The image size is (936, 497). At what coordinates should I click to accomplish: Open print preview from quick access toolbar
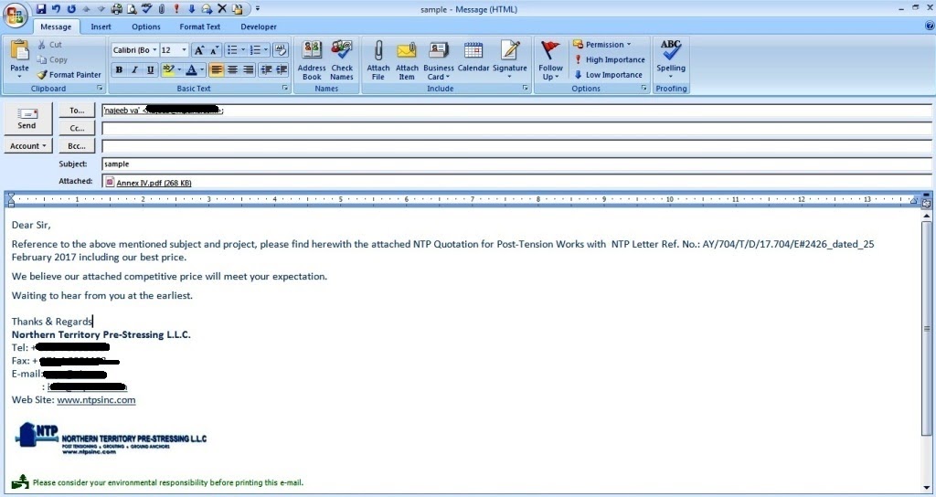132,8
